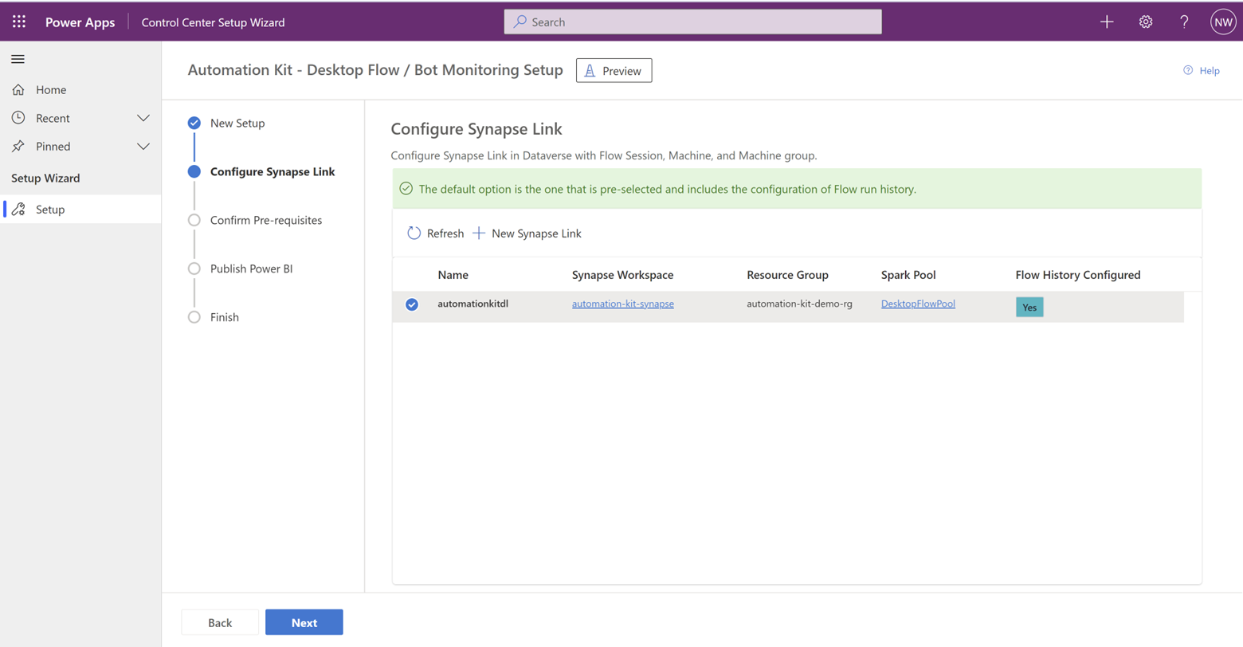1243x647 pixels.
Task: Open the automation-kit-synapse workspace link
Action: [623, 304]
